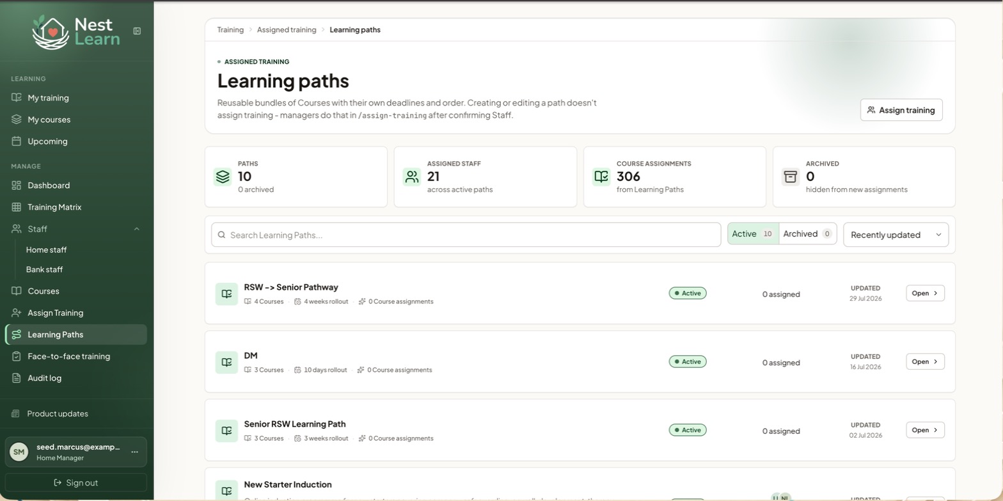Open the Training Matrix page
This screenshot has width=1003, height=501.
coord(76,207)
